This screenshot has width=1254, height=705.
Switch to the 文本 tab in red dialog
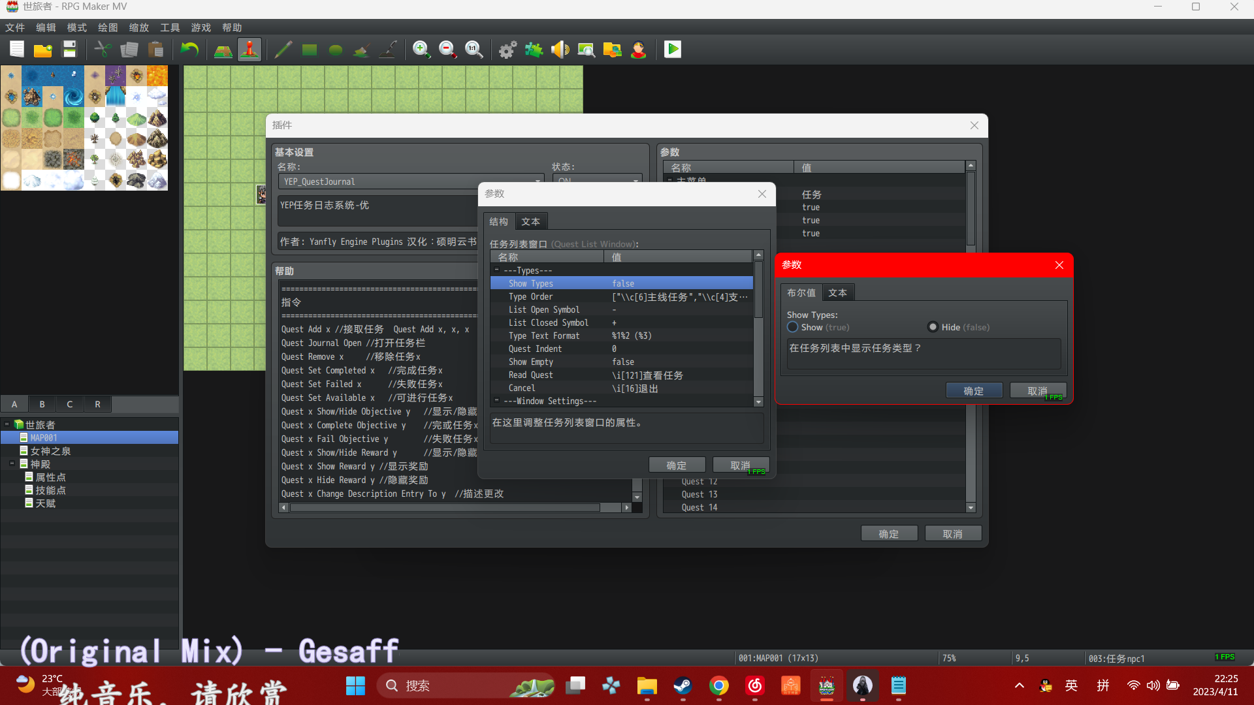click(x=838, y=293)
